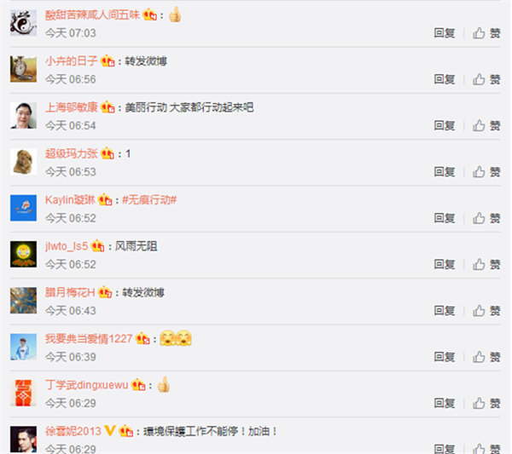Open username link 我要典当爱情1227
This screenshot has height=454, width=512.
pyautogui.click(x=89, y=339)
